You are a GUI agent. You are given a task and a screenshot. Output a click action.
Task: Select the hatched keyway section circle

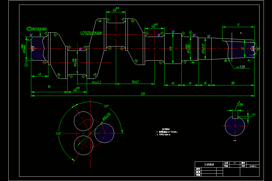click(235, 126)
